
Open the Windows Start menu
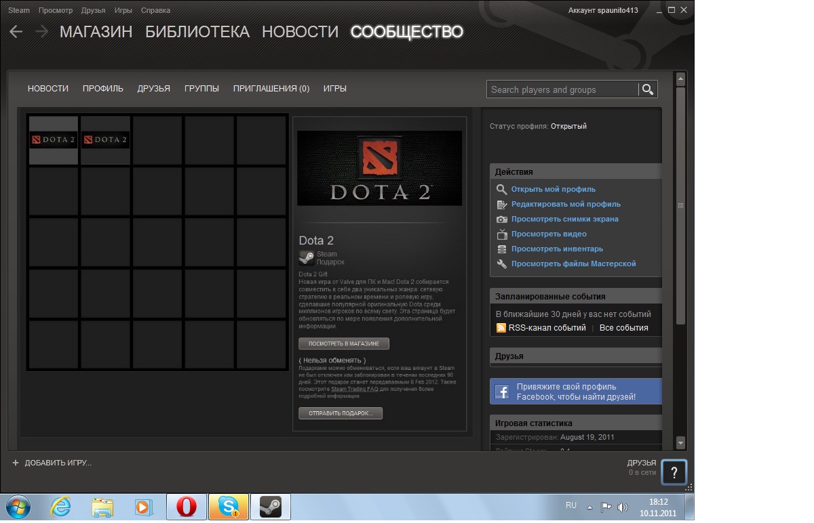coord(17,507)
